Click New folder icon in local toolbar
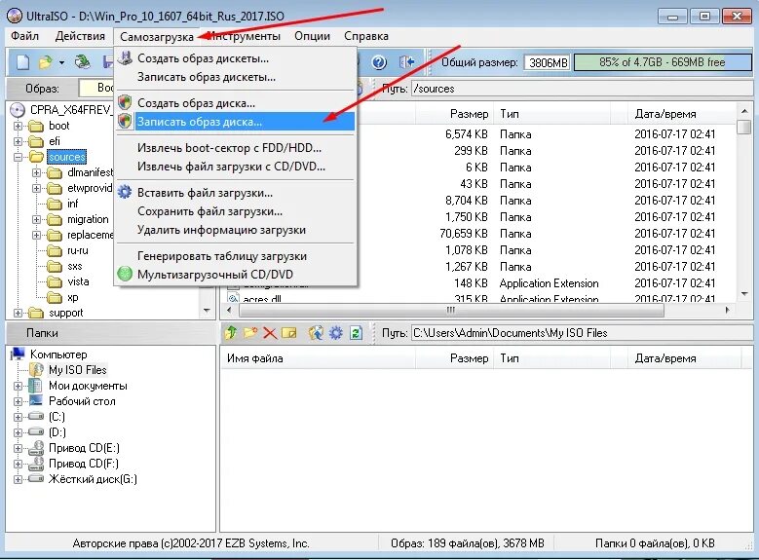 (x=250, y=332)
